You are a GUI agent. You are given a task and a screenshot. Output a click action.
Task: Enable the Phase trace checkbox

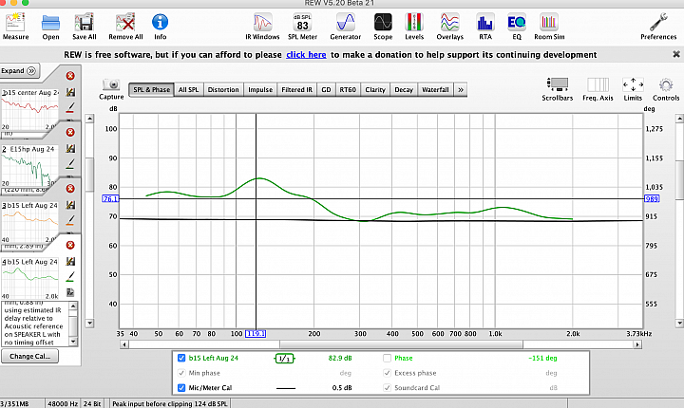(x=387, y=358)
